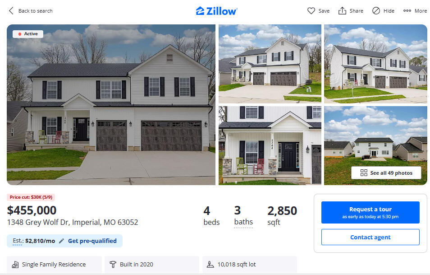Click the grid icon for all photos
The image size is (430, 275).
(x=364, y=173)
